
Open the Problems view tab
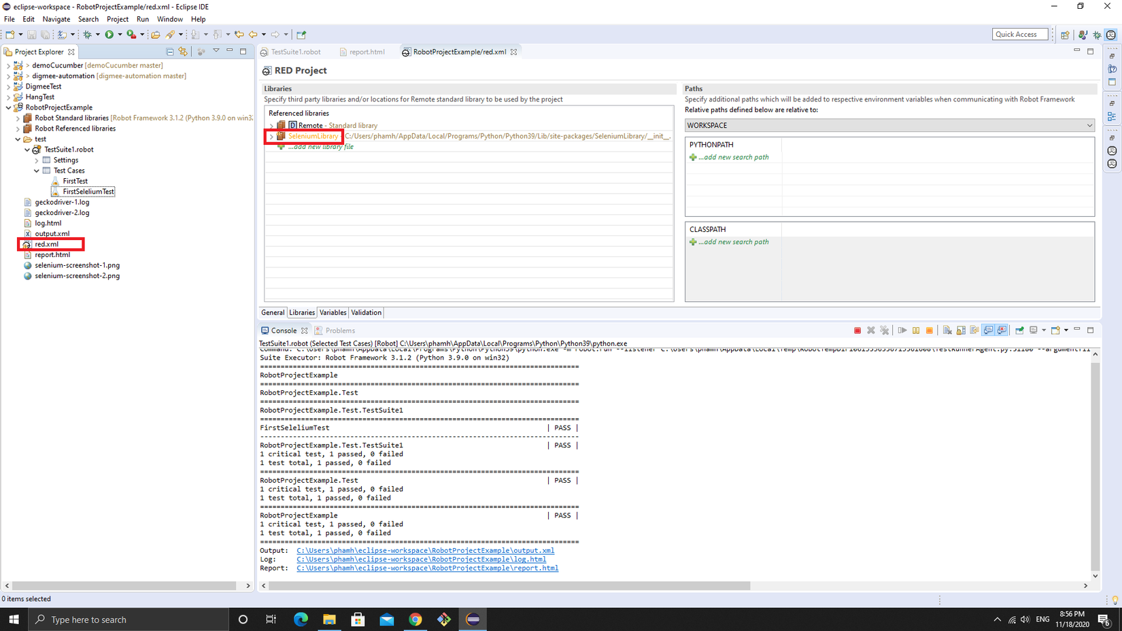(x=335, y=330)
